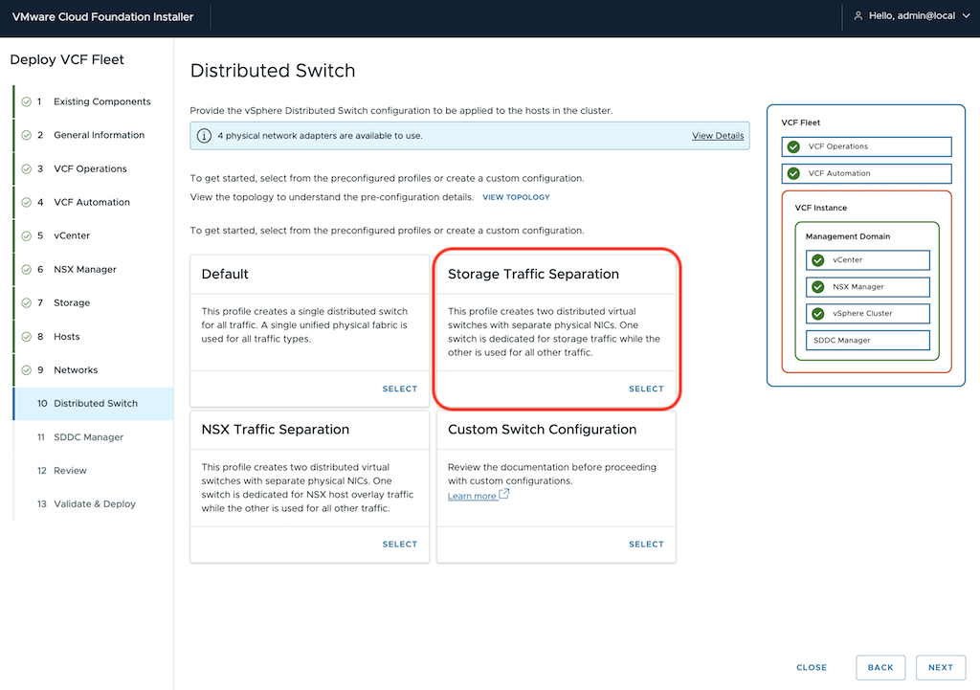Viewport: 980px width, 690px height.
Task: Open step 13 Validate & Deploy
Action: [93, 504]
